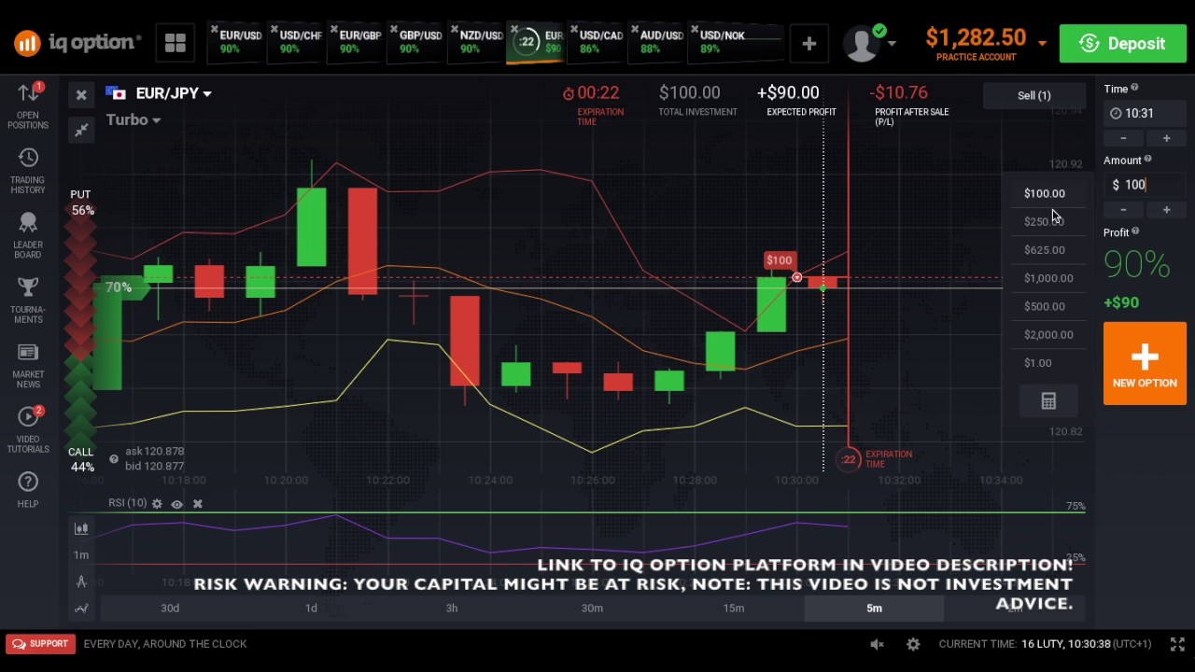
Task: Open the amount calculator icon
Action: [1048, 401]
